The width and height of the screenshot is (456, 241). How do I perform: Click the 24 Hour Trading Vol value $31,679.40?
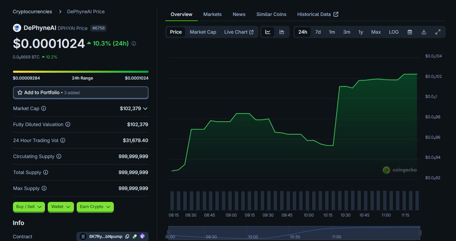136,140
